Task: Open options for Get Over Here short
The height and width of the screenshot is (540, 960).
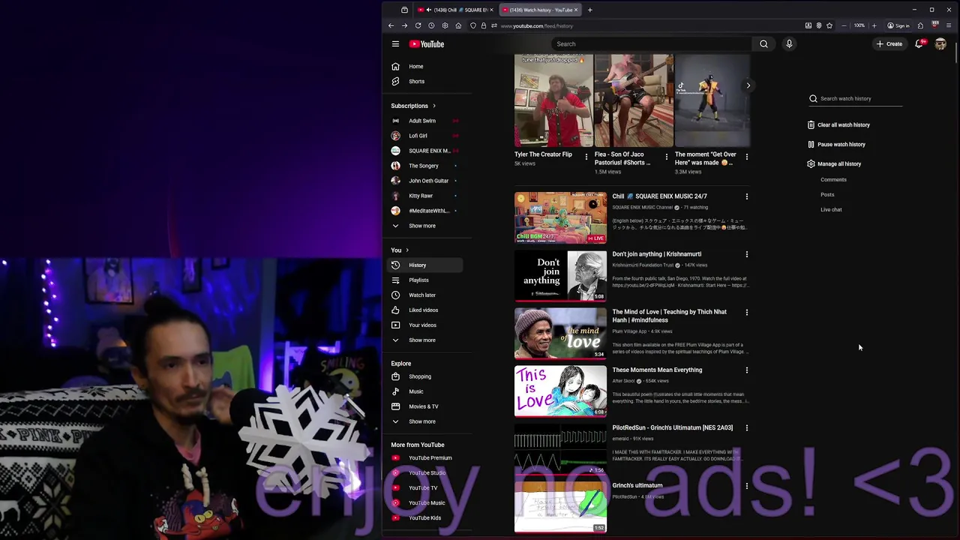Action: pos(746,157)
